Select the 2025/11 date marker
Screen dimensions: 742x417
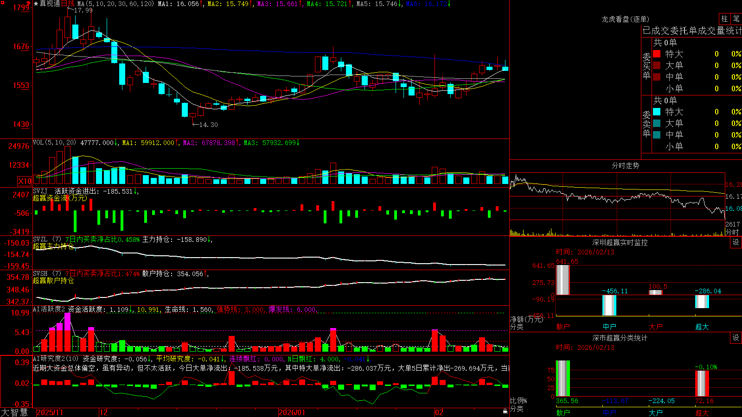50,412
